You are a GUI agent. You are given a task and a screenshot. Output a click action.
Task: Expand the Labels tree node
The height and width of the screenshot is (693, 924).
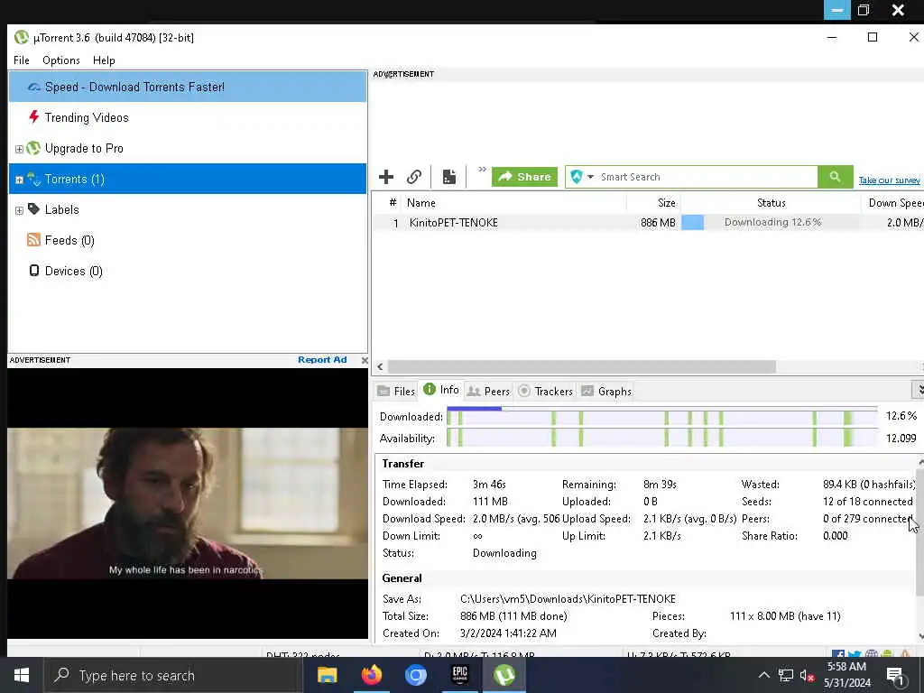19,210
